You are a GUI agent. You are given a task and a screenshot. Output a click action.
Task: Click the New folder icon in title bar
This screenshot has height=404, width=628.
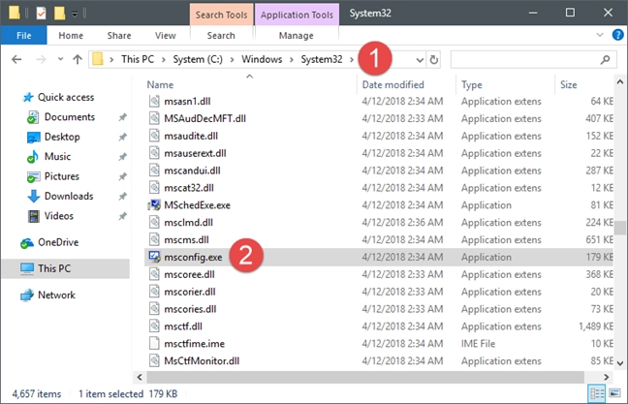click(x=59, y=14)
